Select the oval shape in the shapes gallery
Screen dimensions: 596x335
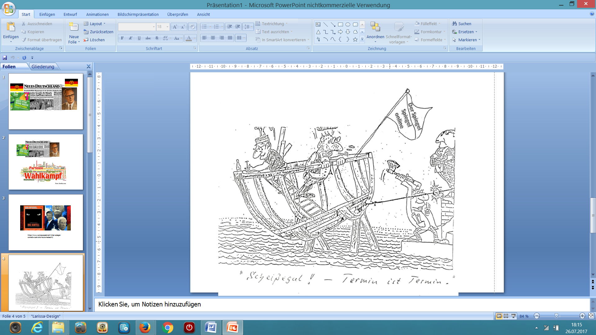[x=348, y=25]
